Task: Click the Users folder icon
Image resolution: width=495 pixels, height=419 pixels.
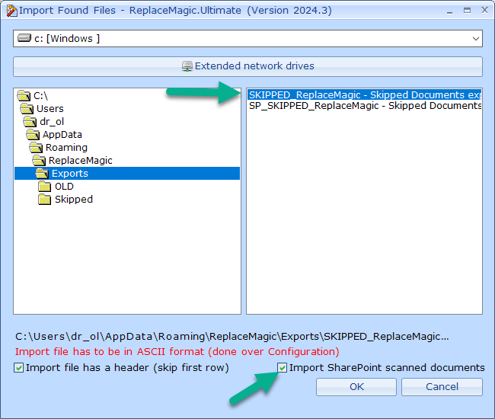Action: 27,109
